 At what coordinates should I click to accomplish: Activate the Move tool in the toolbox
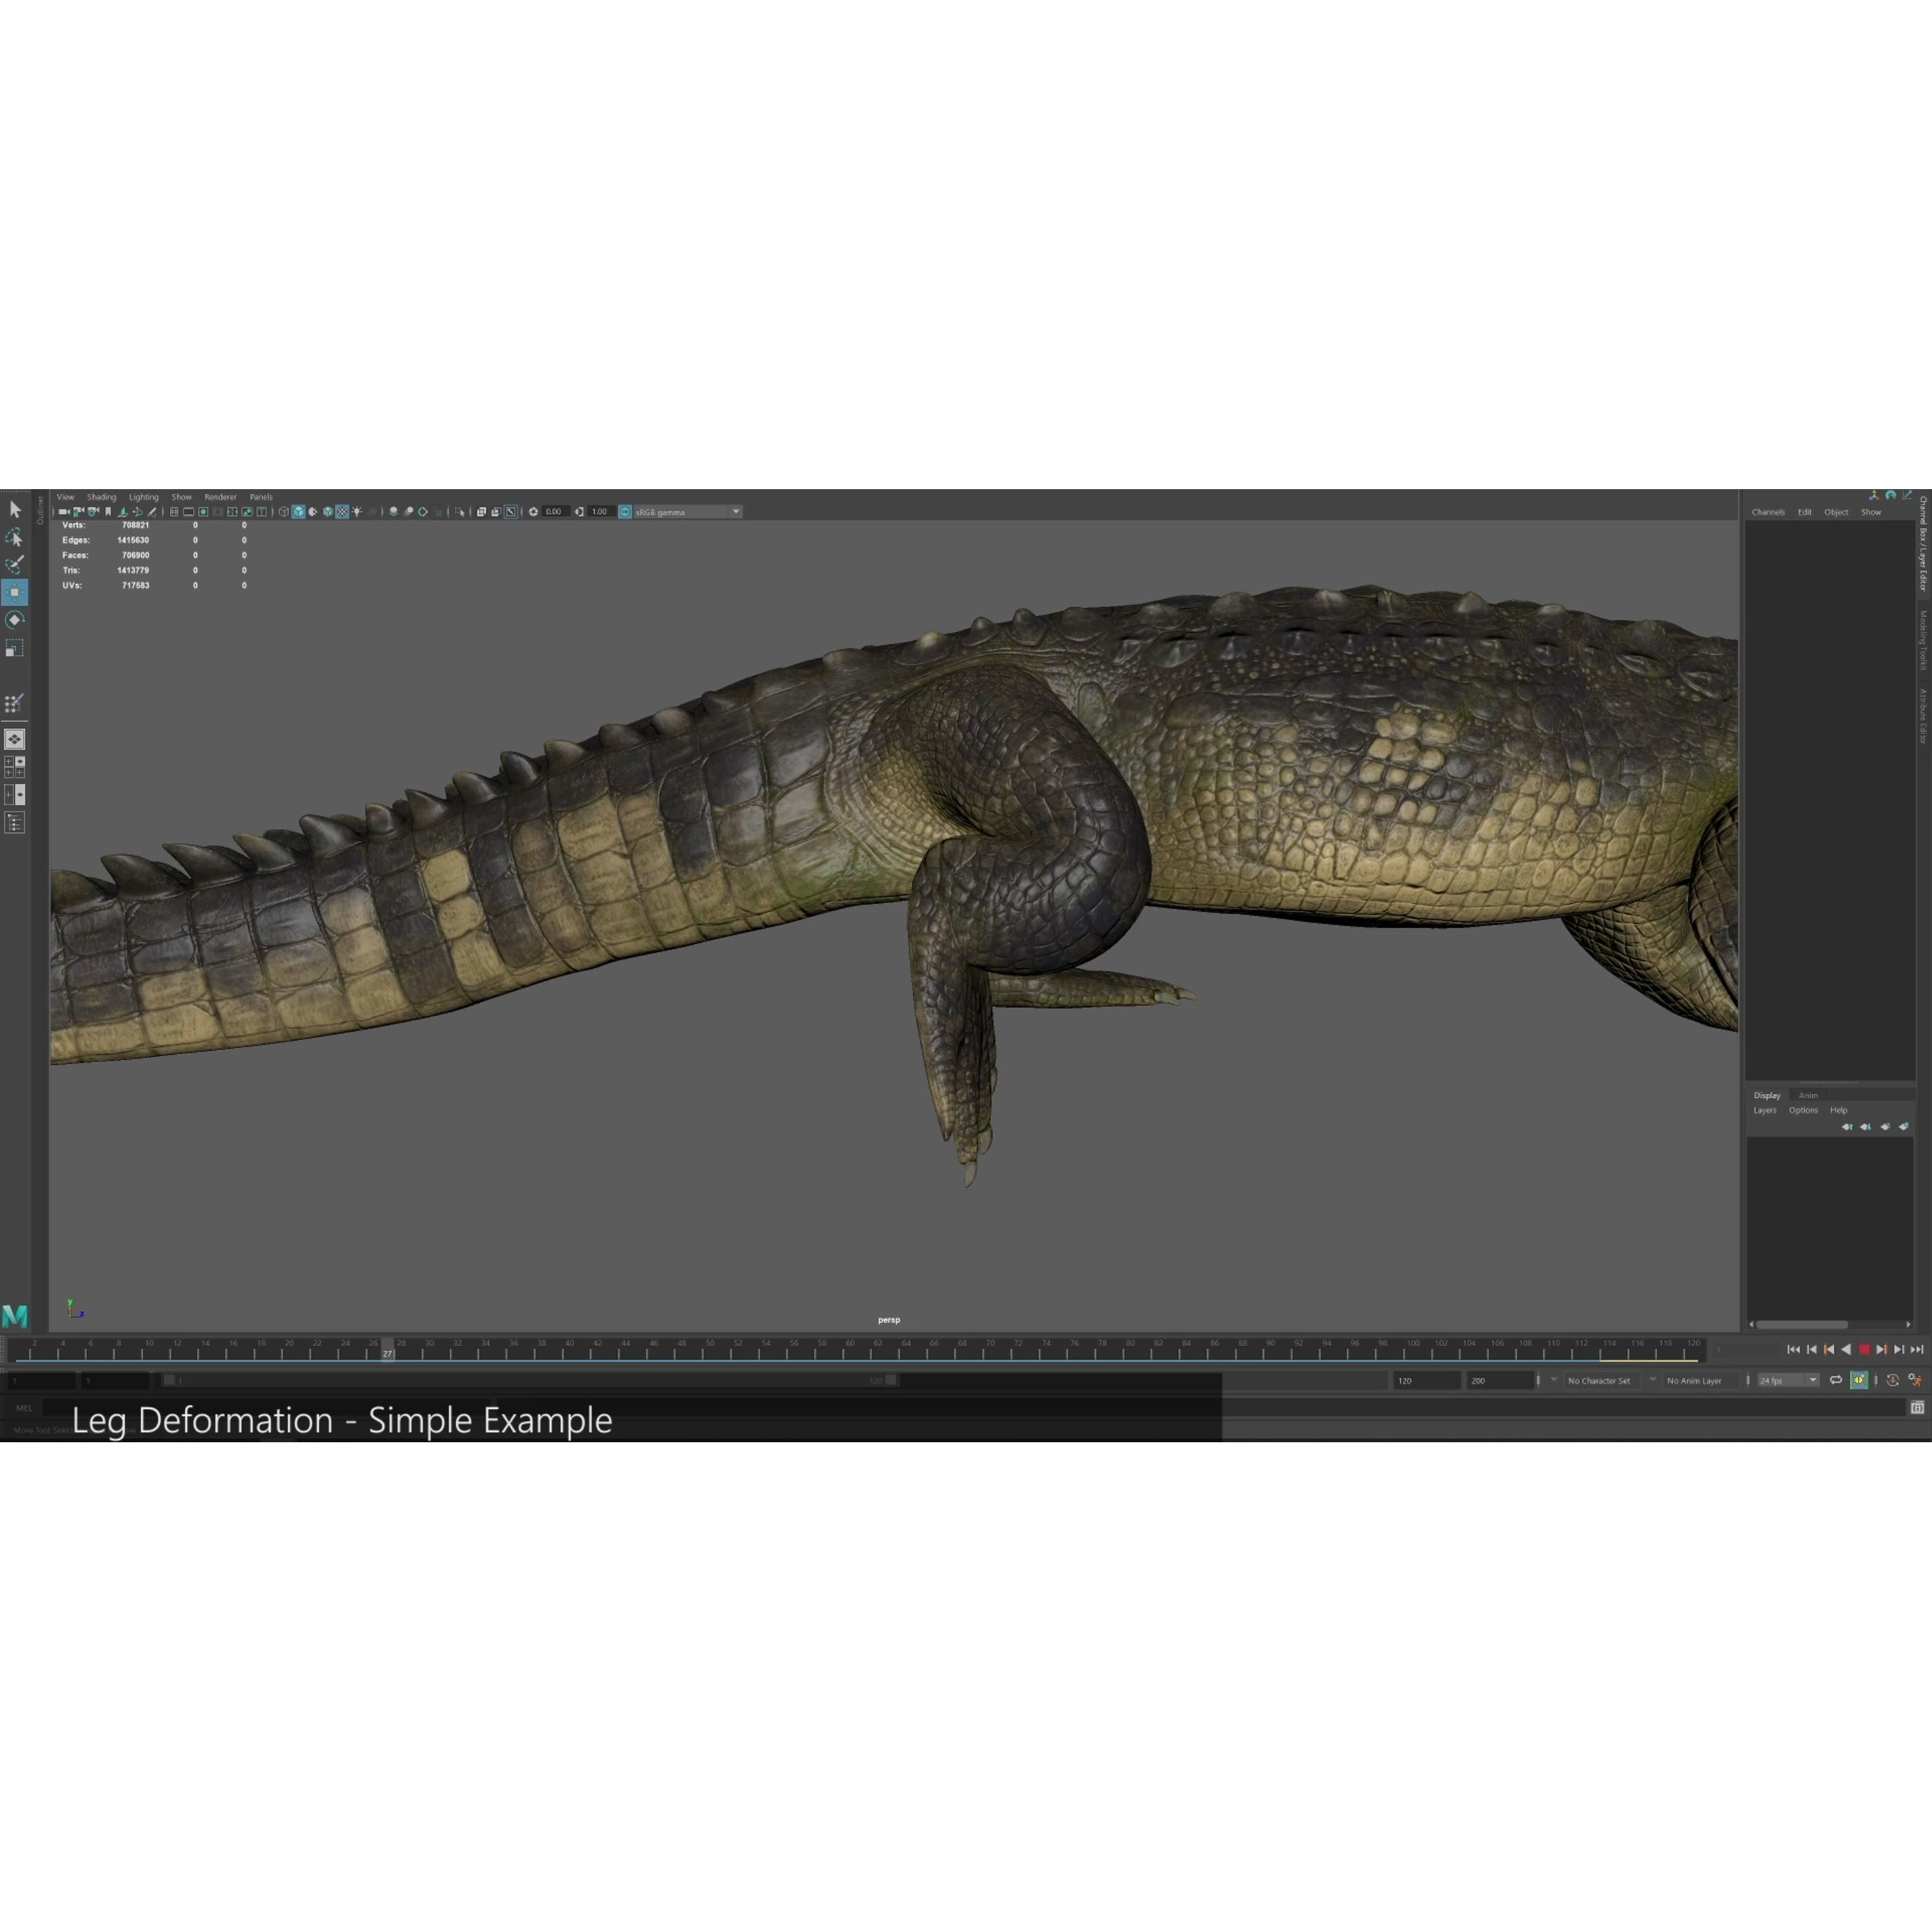tap(15, 592)
